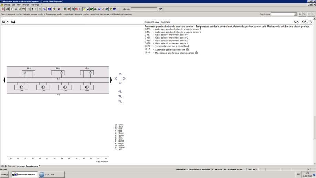Select the Current flow diagram tab
Viewport: 316px width, 178px height.
[28, 166]
